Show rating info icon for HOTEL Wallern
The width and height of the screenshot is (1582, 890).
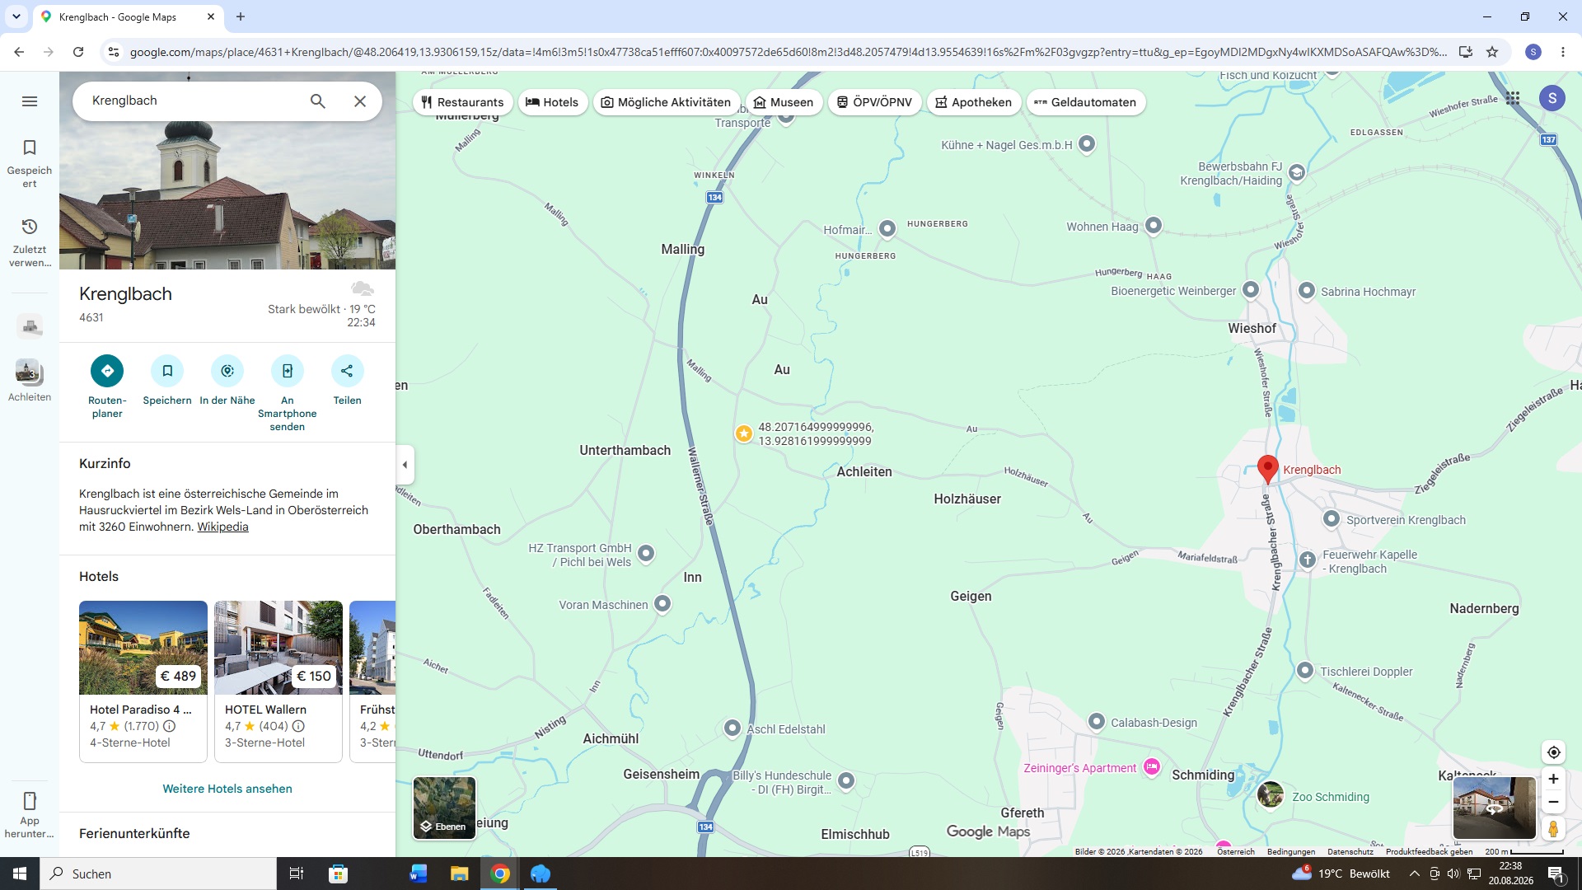[298, 726]
